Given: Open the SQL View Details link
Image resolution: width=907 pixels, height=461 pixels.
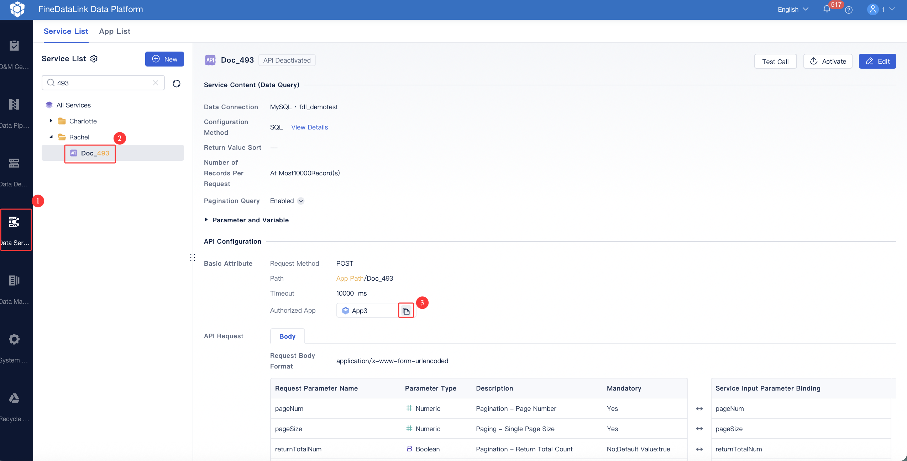Looking at the screenshot, I should point(310,127).
